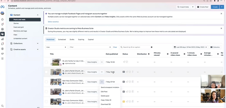
Task: Open the dropdown arrow next to Create
Action: pyautogui.click(x=222, y=7)
